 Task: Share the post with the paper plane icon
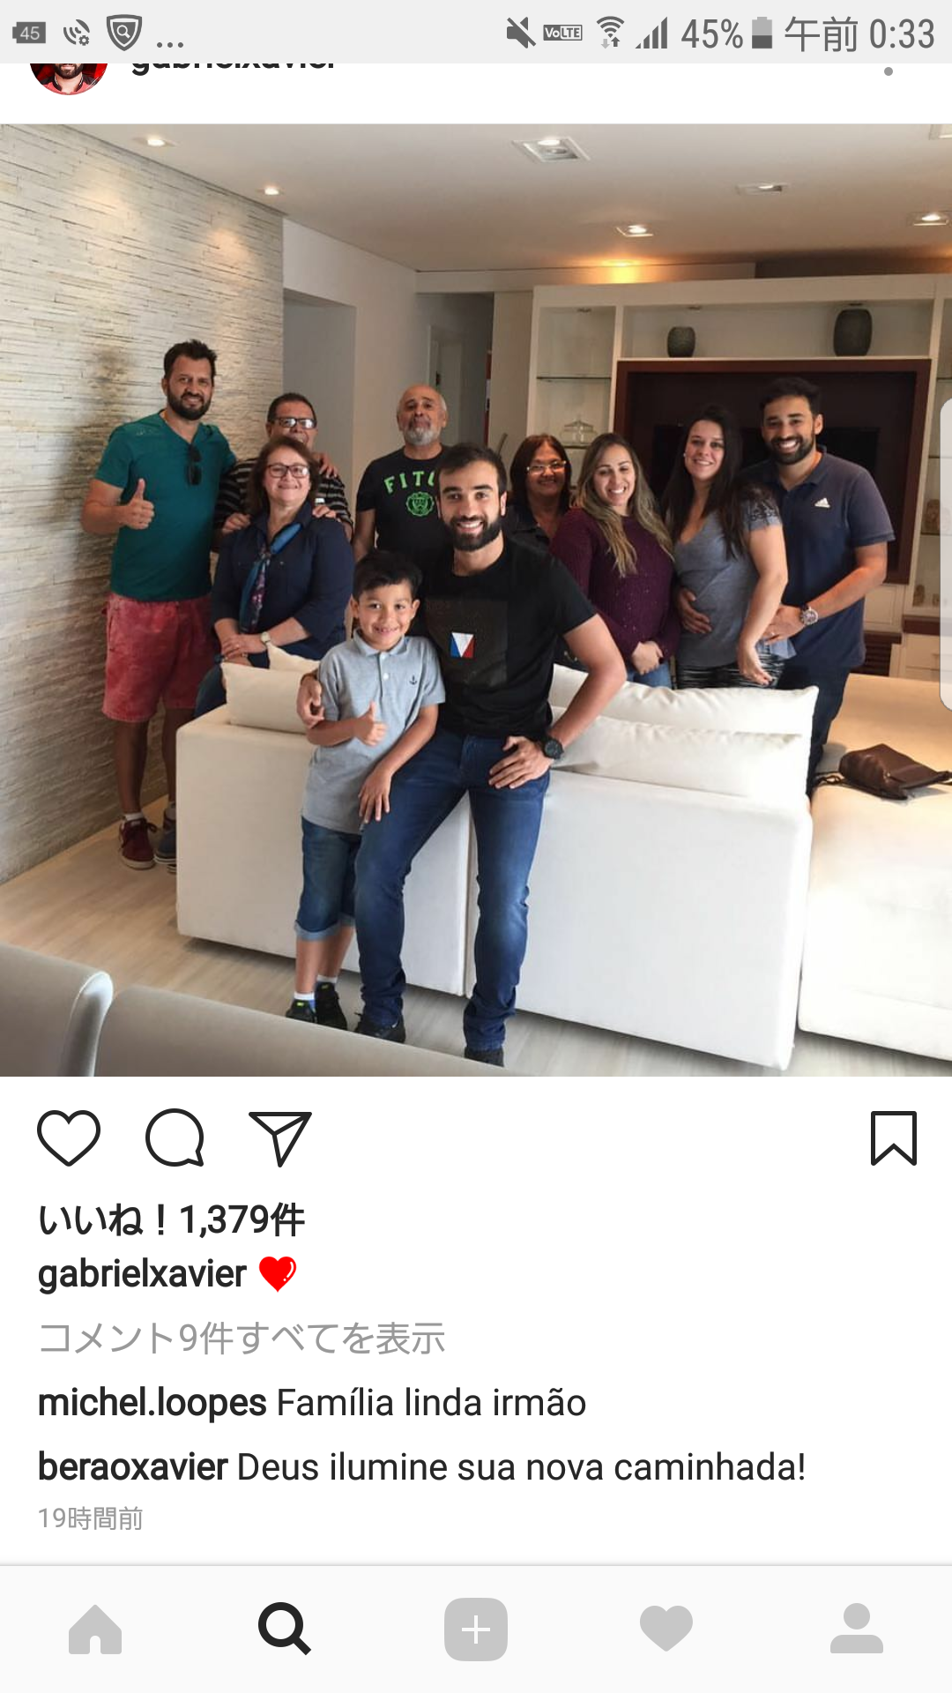click(280, 1138)
